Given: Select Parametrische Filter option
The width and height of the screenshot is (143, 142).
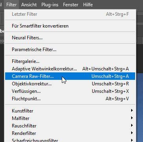Looking at the screenshot, I should tap(70, 50).
